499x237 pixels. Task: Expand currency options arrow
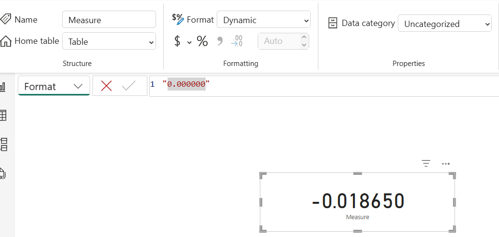point(189,42)
